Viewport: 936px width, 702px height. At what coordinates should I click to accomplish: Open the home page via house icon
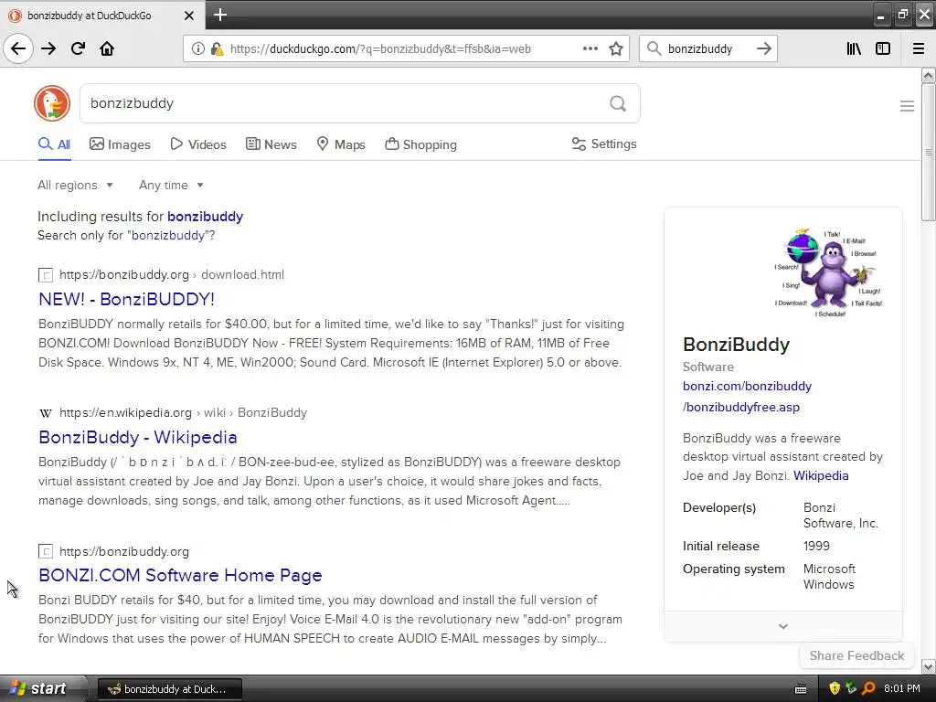click(x=107, y=48)
